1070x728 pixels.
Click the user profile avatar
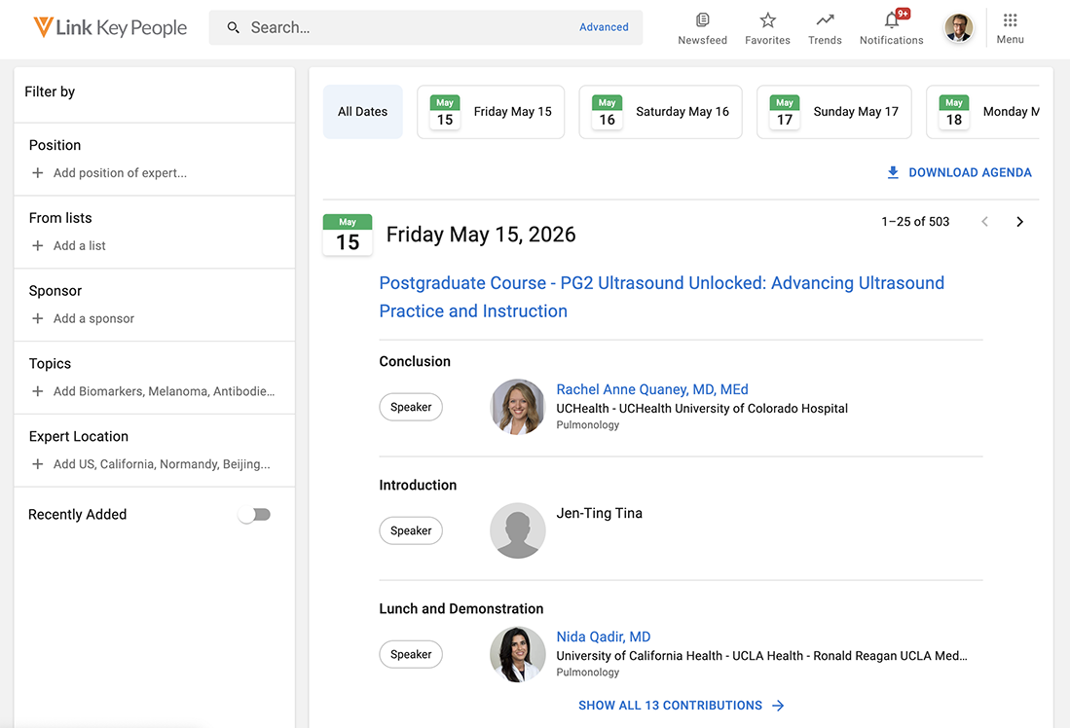tap(959, 27)
